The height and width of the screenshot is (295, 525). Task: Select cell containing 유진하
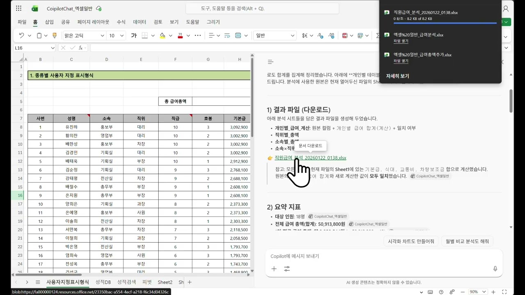tap(71, 127)
